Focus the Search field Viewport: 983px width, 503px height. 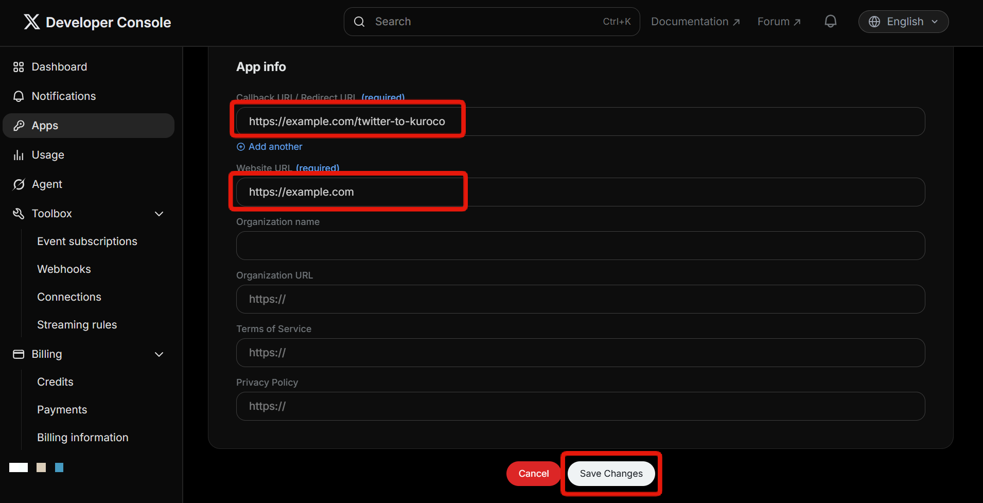point(491,22)
